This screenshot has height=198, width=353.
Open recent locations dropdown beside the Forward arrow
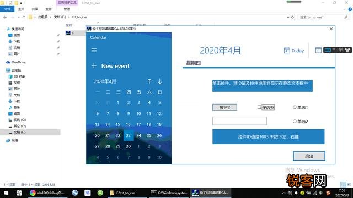pyautogui.click(x=18, y=17)
